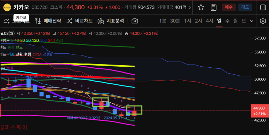Click the 035720 stock code
This screenshot has width=269, height=135.
[40, 7]
